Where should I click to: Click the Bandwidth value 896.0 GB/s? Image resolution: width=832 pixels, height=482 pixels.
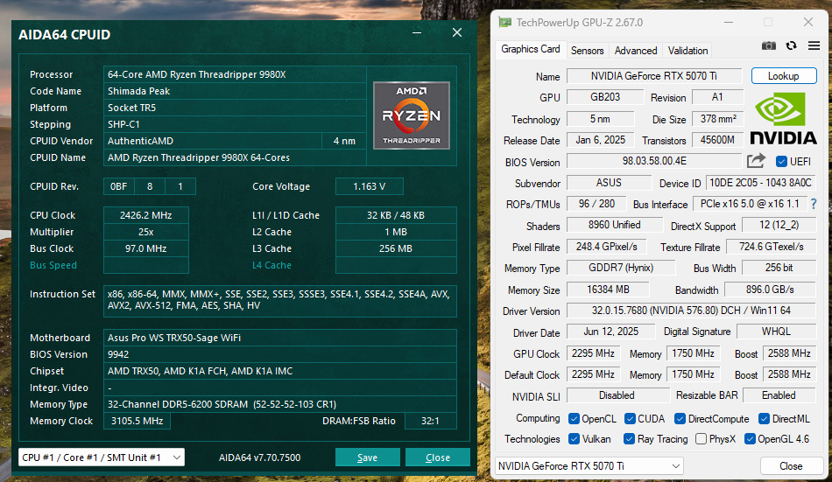(770, 290)
